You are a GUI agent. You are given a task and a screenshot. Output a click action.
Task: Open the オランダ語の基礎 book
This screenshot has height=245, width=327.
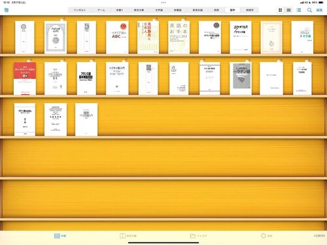click(210, 37)
